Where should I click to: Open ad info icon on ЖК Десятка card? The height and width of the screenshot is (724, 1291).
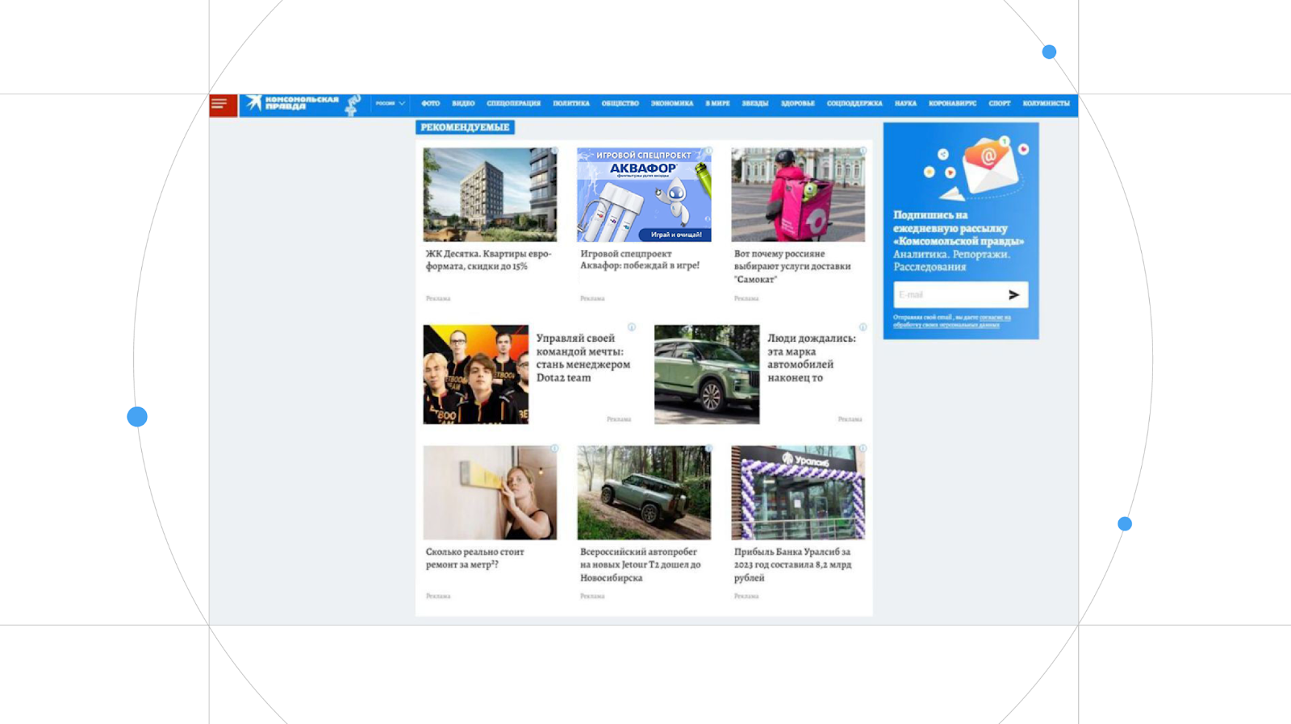pyautogui.click(x=554, y=151)
